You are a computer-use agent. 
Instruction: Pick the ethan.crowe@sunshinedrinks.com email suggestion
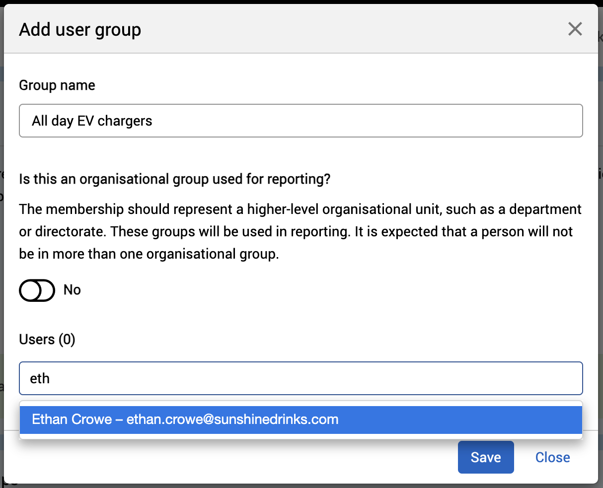tap(232, 419)
